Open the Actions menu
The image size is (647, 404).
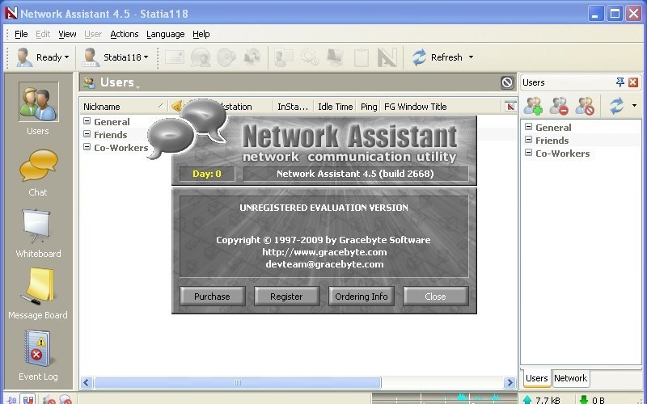pos(125,34)
